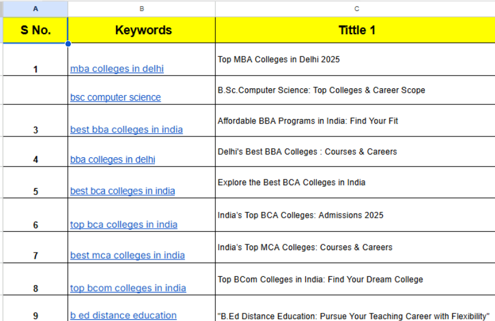Open the 'bba colleges in delhi' link
Viewport: 495px width, 321px height.
pos(113,160)
